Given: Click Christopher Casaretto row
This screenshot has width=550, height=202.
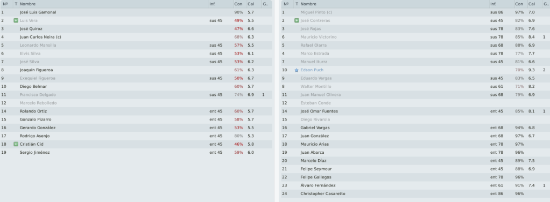Looking at the screenshot, I should (x=415, y=193).
